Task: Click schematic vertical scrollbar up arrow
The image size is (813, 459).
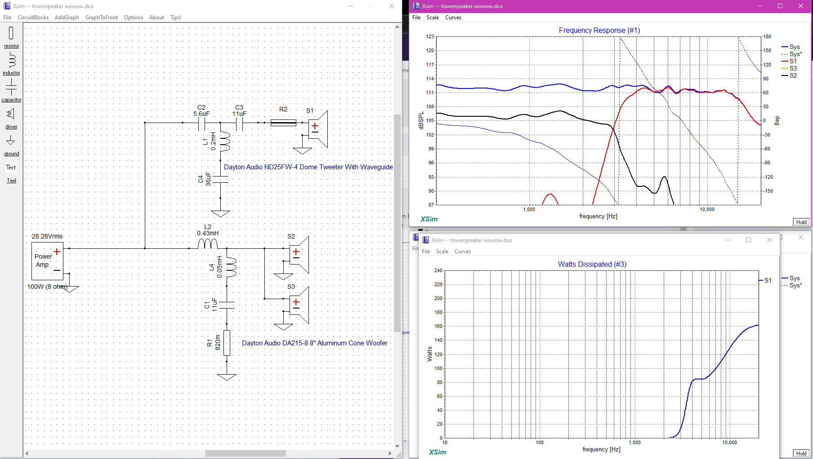Action: coord(397,27)
